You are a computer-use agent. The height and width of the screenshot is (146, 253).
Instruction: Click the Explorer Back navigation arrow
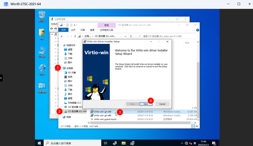click(62, 36)
